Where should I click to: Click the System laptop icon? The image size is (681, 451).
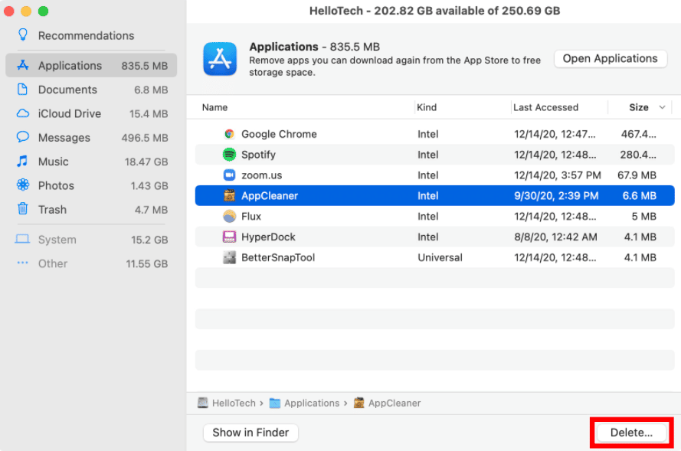pos(22,240)
